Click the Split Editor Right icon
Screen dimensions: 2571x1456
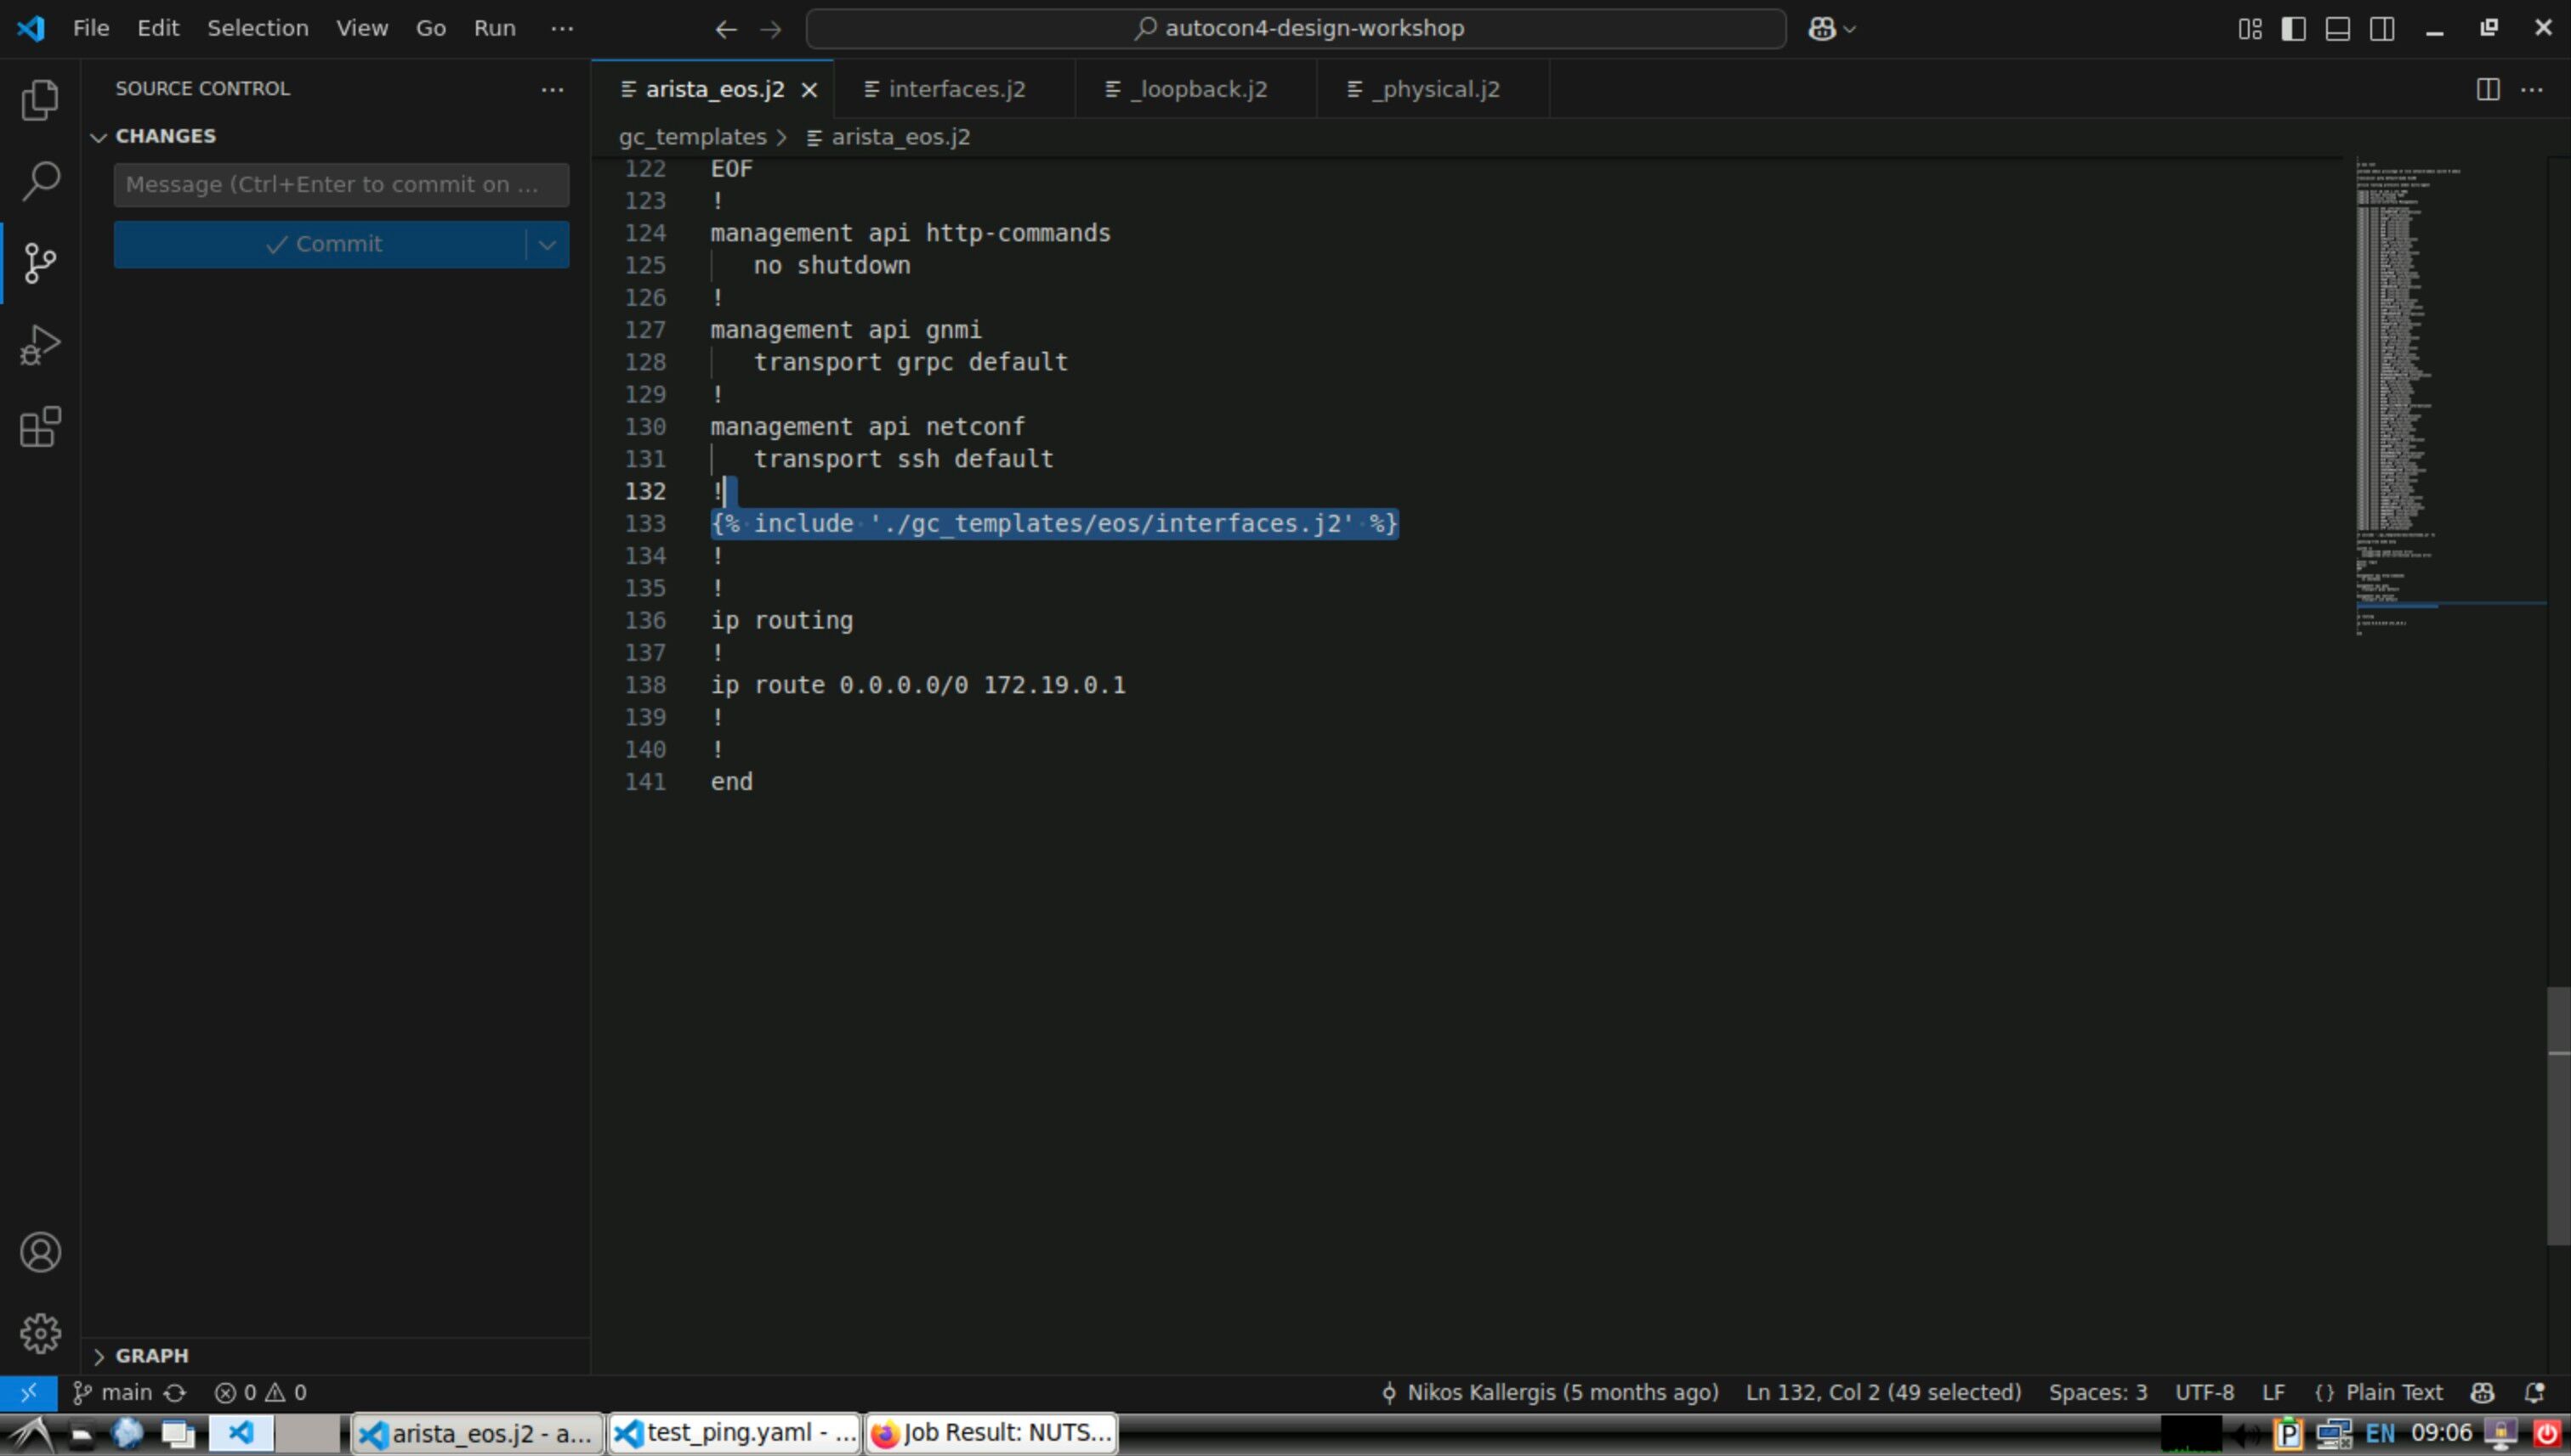2487,89
